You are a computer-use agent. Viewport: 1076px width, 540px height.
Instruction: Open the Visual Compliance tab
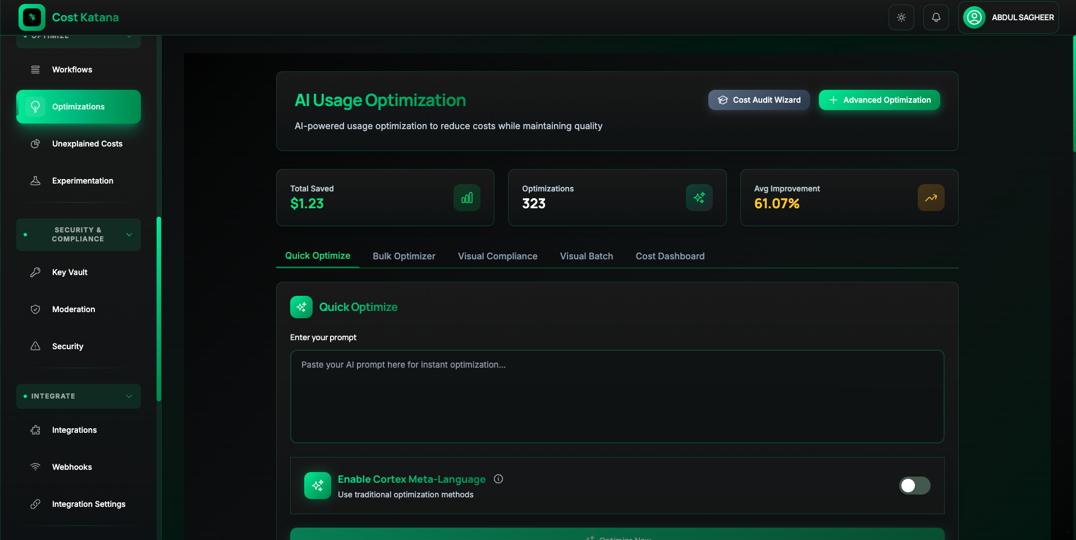[498, 256]
